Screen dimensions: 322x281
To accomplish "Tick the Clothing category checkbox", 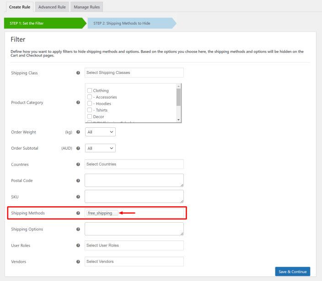I will point(90,90).
